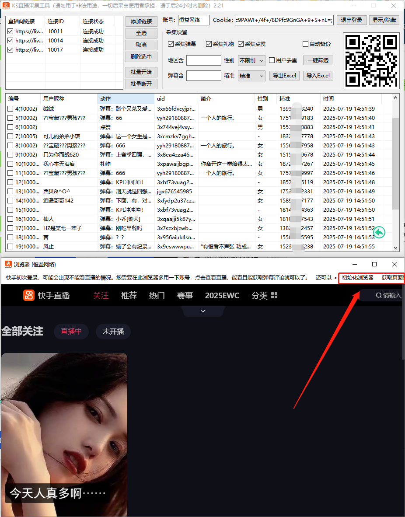Screen dimensions: 405x517
Task: Enable the 自动备份 checkbox
Action: (x=306, y=44)
